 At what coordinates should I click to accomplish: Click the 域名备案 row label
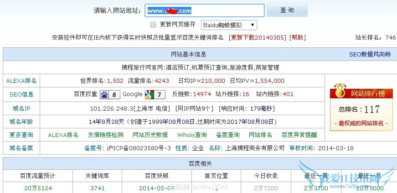pyautogui.click(x=21, y=148)
